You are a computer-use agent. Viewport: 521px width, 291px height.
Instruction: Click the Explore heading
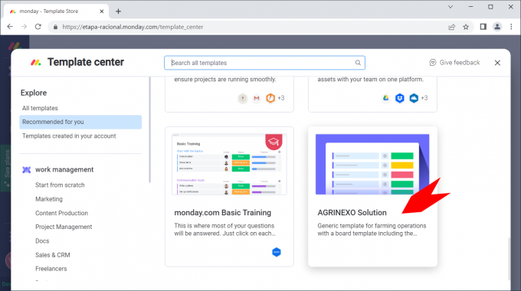pos(34,93)
